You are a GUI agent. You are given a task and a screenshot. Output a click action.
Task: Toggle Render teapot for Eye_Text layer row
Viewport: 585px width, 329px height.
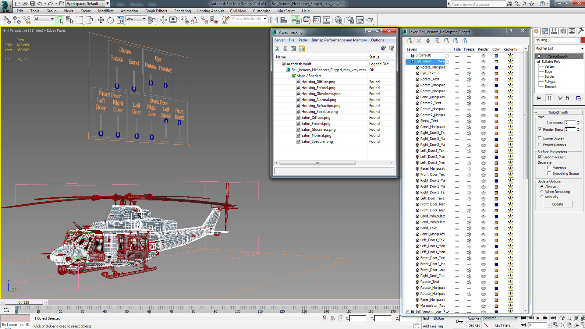point(483,73)
